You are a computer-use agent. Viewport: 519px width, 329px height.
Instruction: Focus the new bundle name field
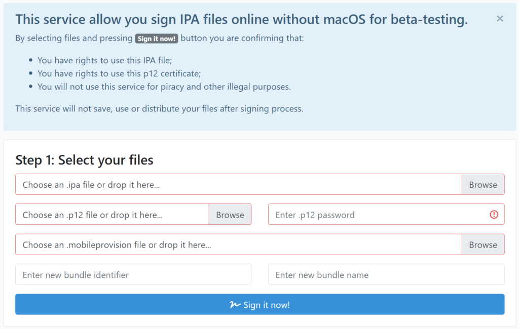click(386, 275)
